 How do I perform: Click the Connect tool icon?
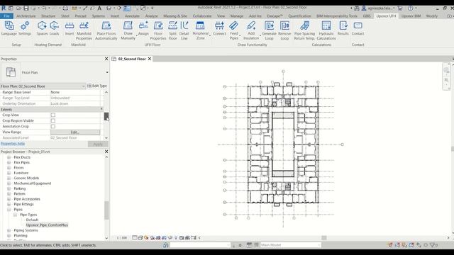219,28
